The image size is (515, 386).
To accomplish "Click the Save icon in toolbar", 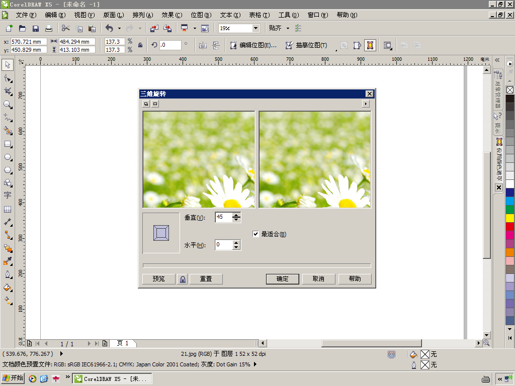I will (x=36, y=29).
